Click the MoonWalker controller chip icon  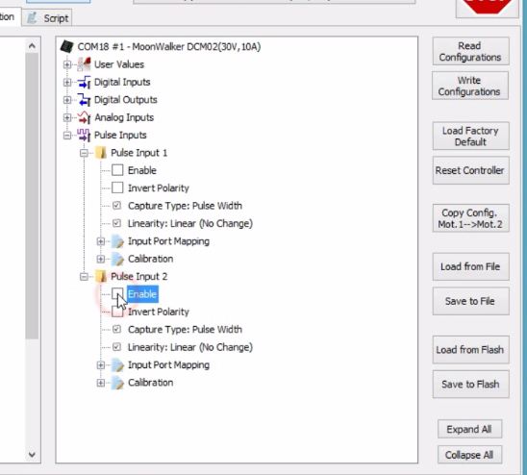pos(67,46)
